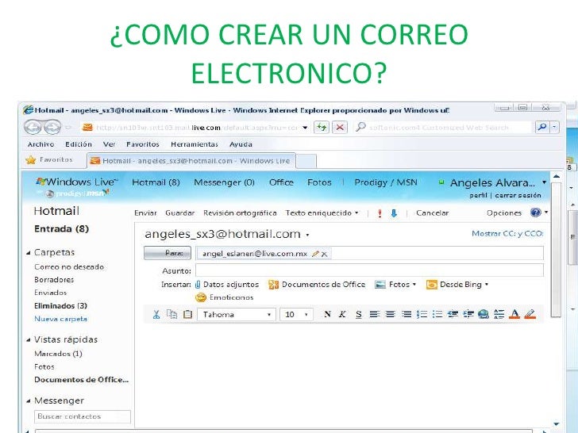Click Guardar to save draft

[180, 213]
